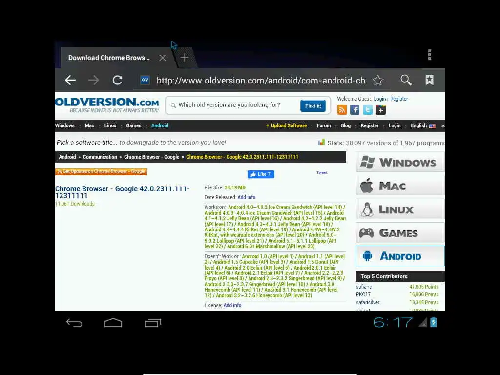Open the Twitter icon in the header

pyautogui.click(x=368, y=110)
